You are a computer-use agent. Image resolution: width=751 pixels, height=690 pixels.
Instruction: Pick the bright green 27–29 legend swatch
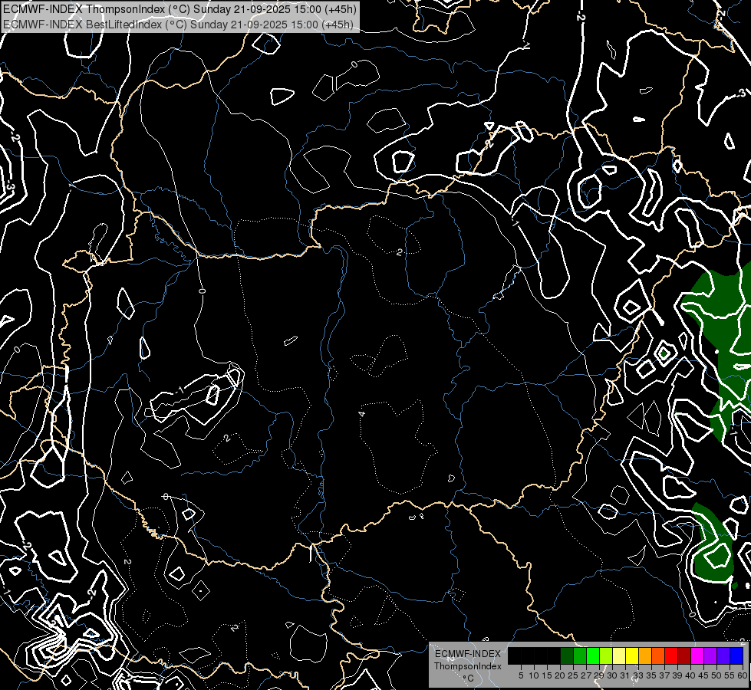(x=593, y=655)
